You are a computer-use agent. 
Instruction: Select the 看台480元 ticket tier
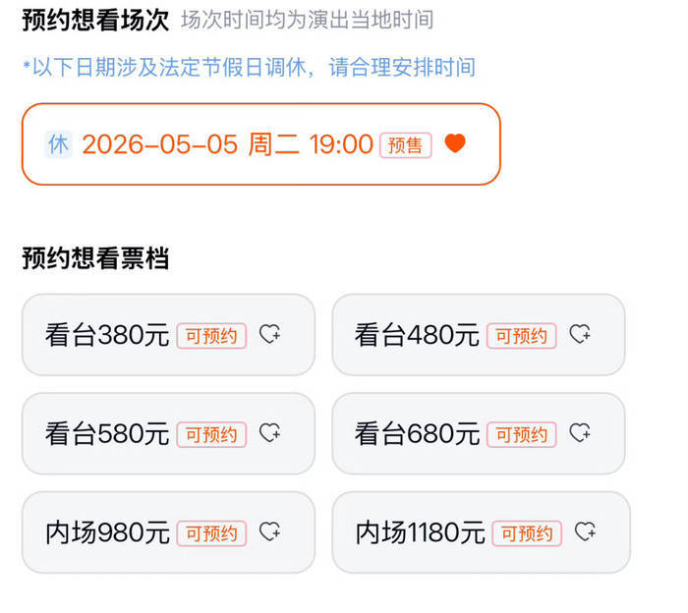(418, 335)
